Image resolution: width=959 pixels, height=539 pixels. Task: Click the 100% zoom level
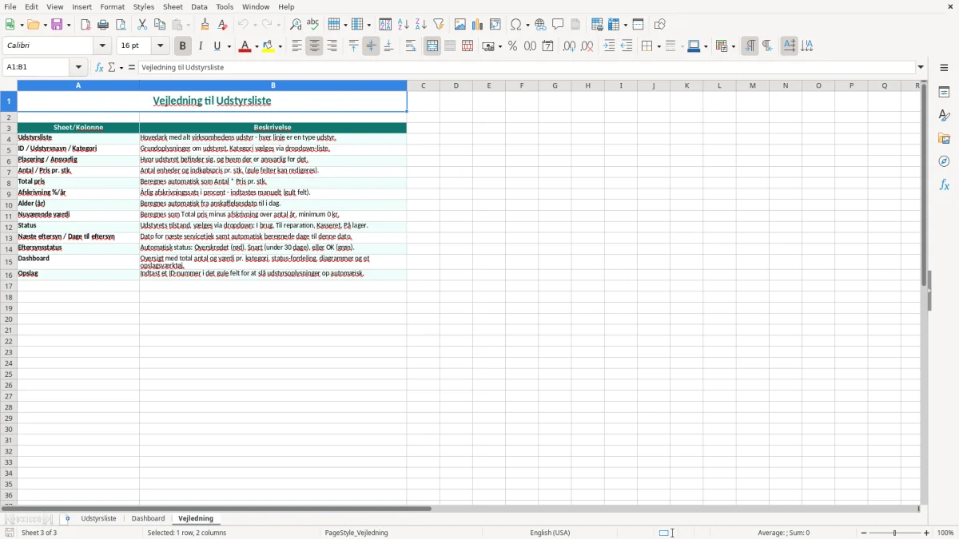(945, 533)
